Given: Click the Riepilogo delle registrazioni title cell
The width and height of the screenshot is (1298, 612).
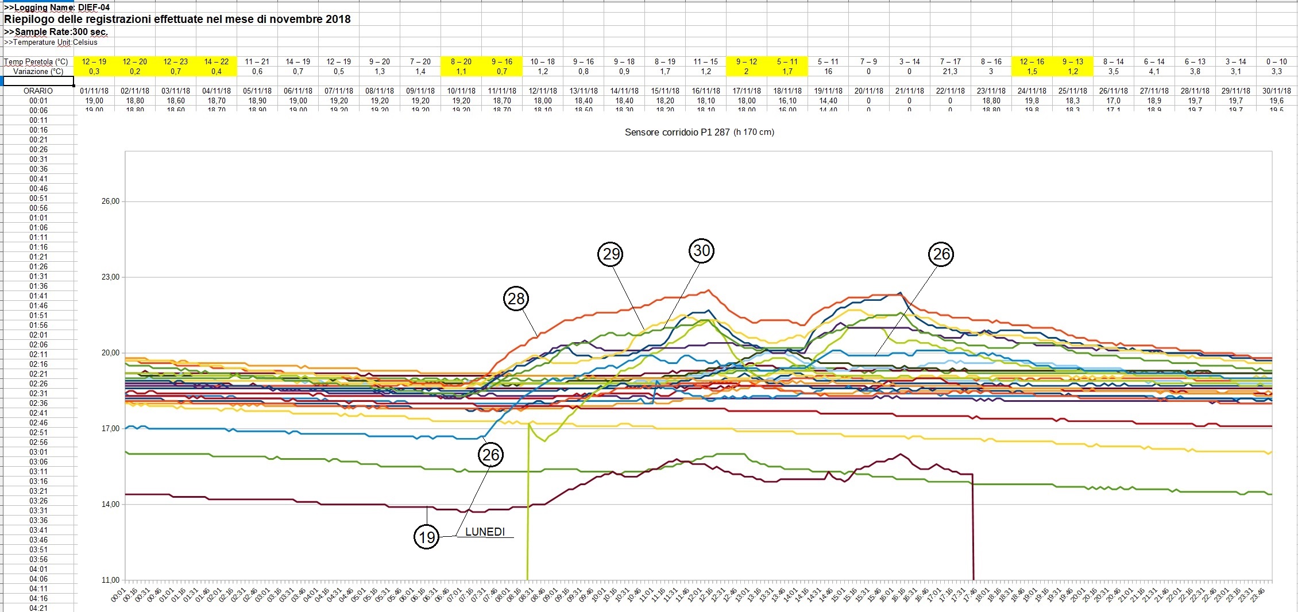Looking at the screenshot, I should [x=177, y=19].
